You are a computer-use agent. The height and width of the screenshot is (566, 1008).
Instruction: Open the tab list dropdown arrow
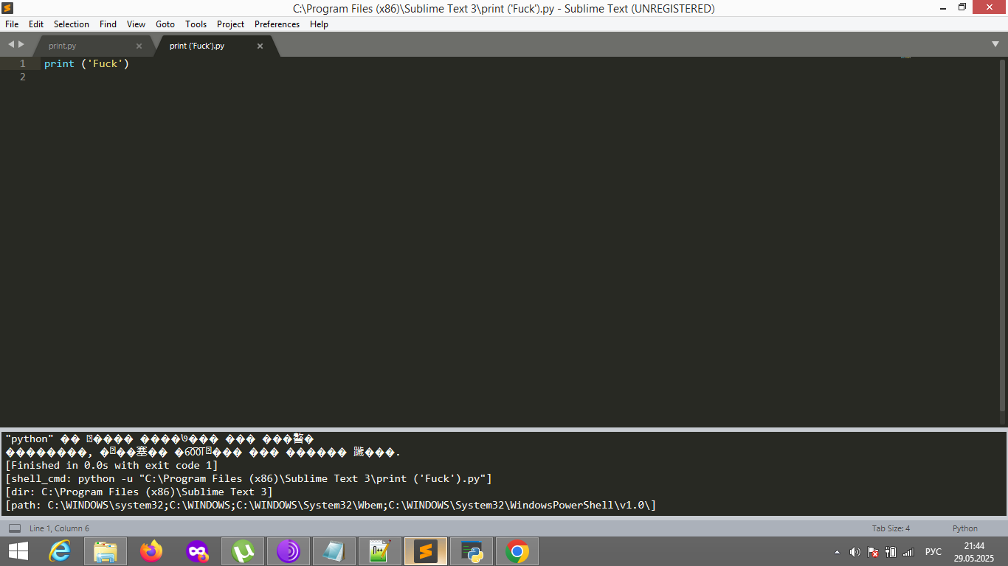point(995,44)
